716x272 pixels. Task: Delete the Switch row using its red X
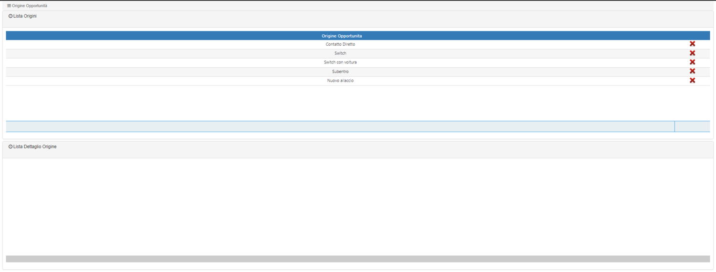(692, 53)
